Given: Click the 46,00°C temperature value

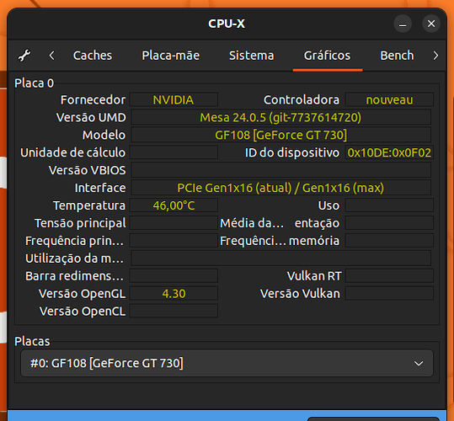Looking at the screenshot, I should [174, 205].
